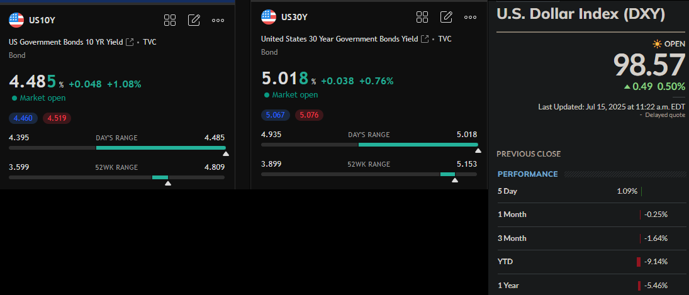The width and height of the screenshot is (689, 295).
Task: Click the US10Y ticker symbol
Action: (42, 20)
